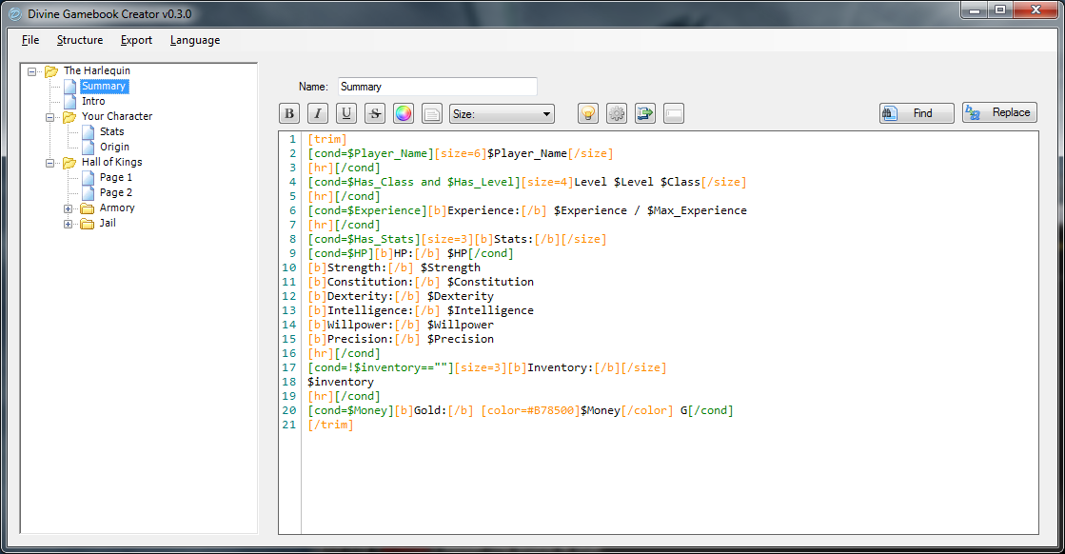Image resolution: width=1065 pixels, height=554 pixels.
Task: Click the Origin page icon
Action: (89, 148)
